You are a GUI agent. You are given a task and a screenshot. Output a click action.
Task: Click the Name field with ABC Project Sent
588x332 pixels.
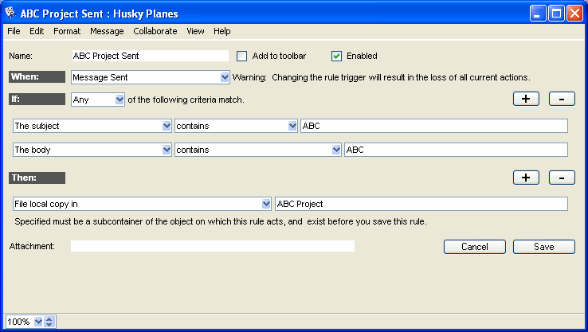tap(150, 56)
